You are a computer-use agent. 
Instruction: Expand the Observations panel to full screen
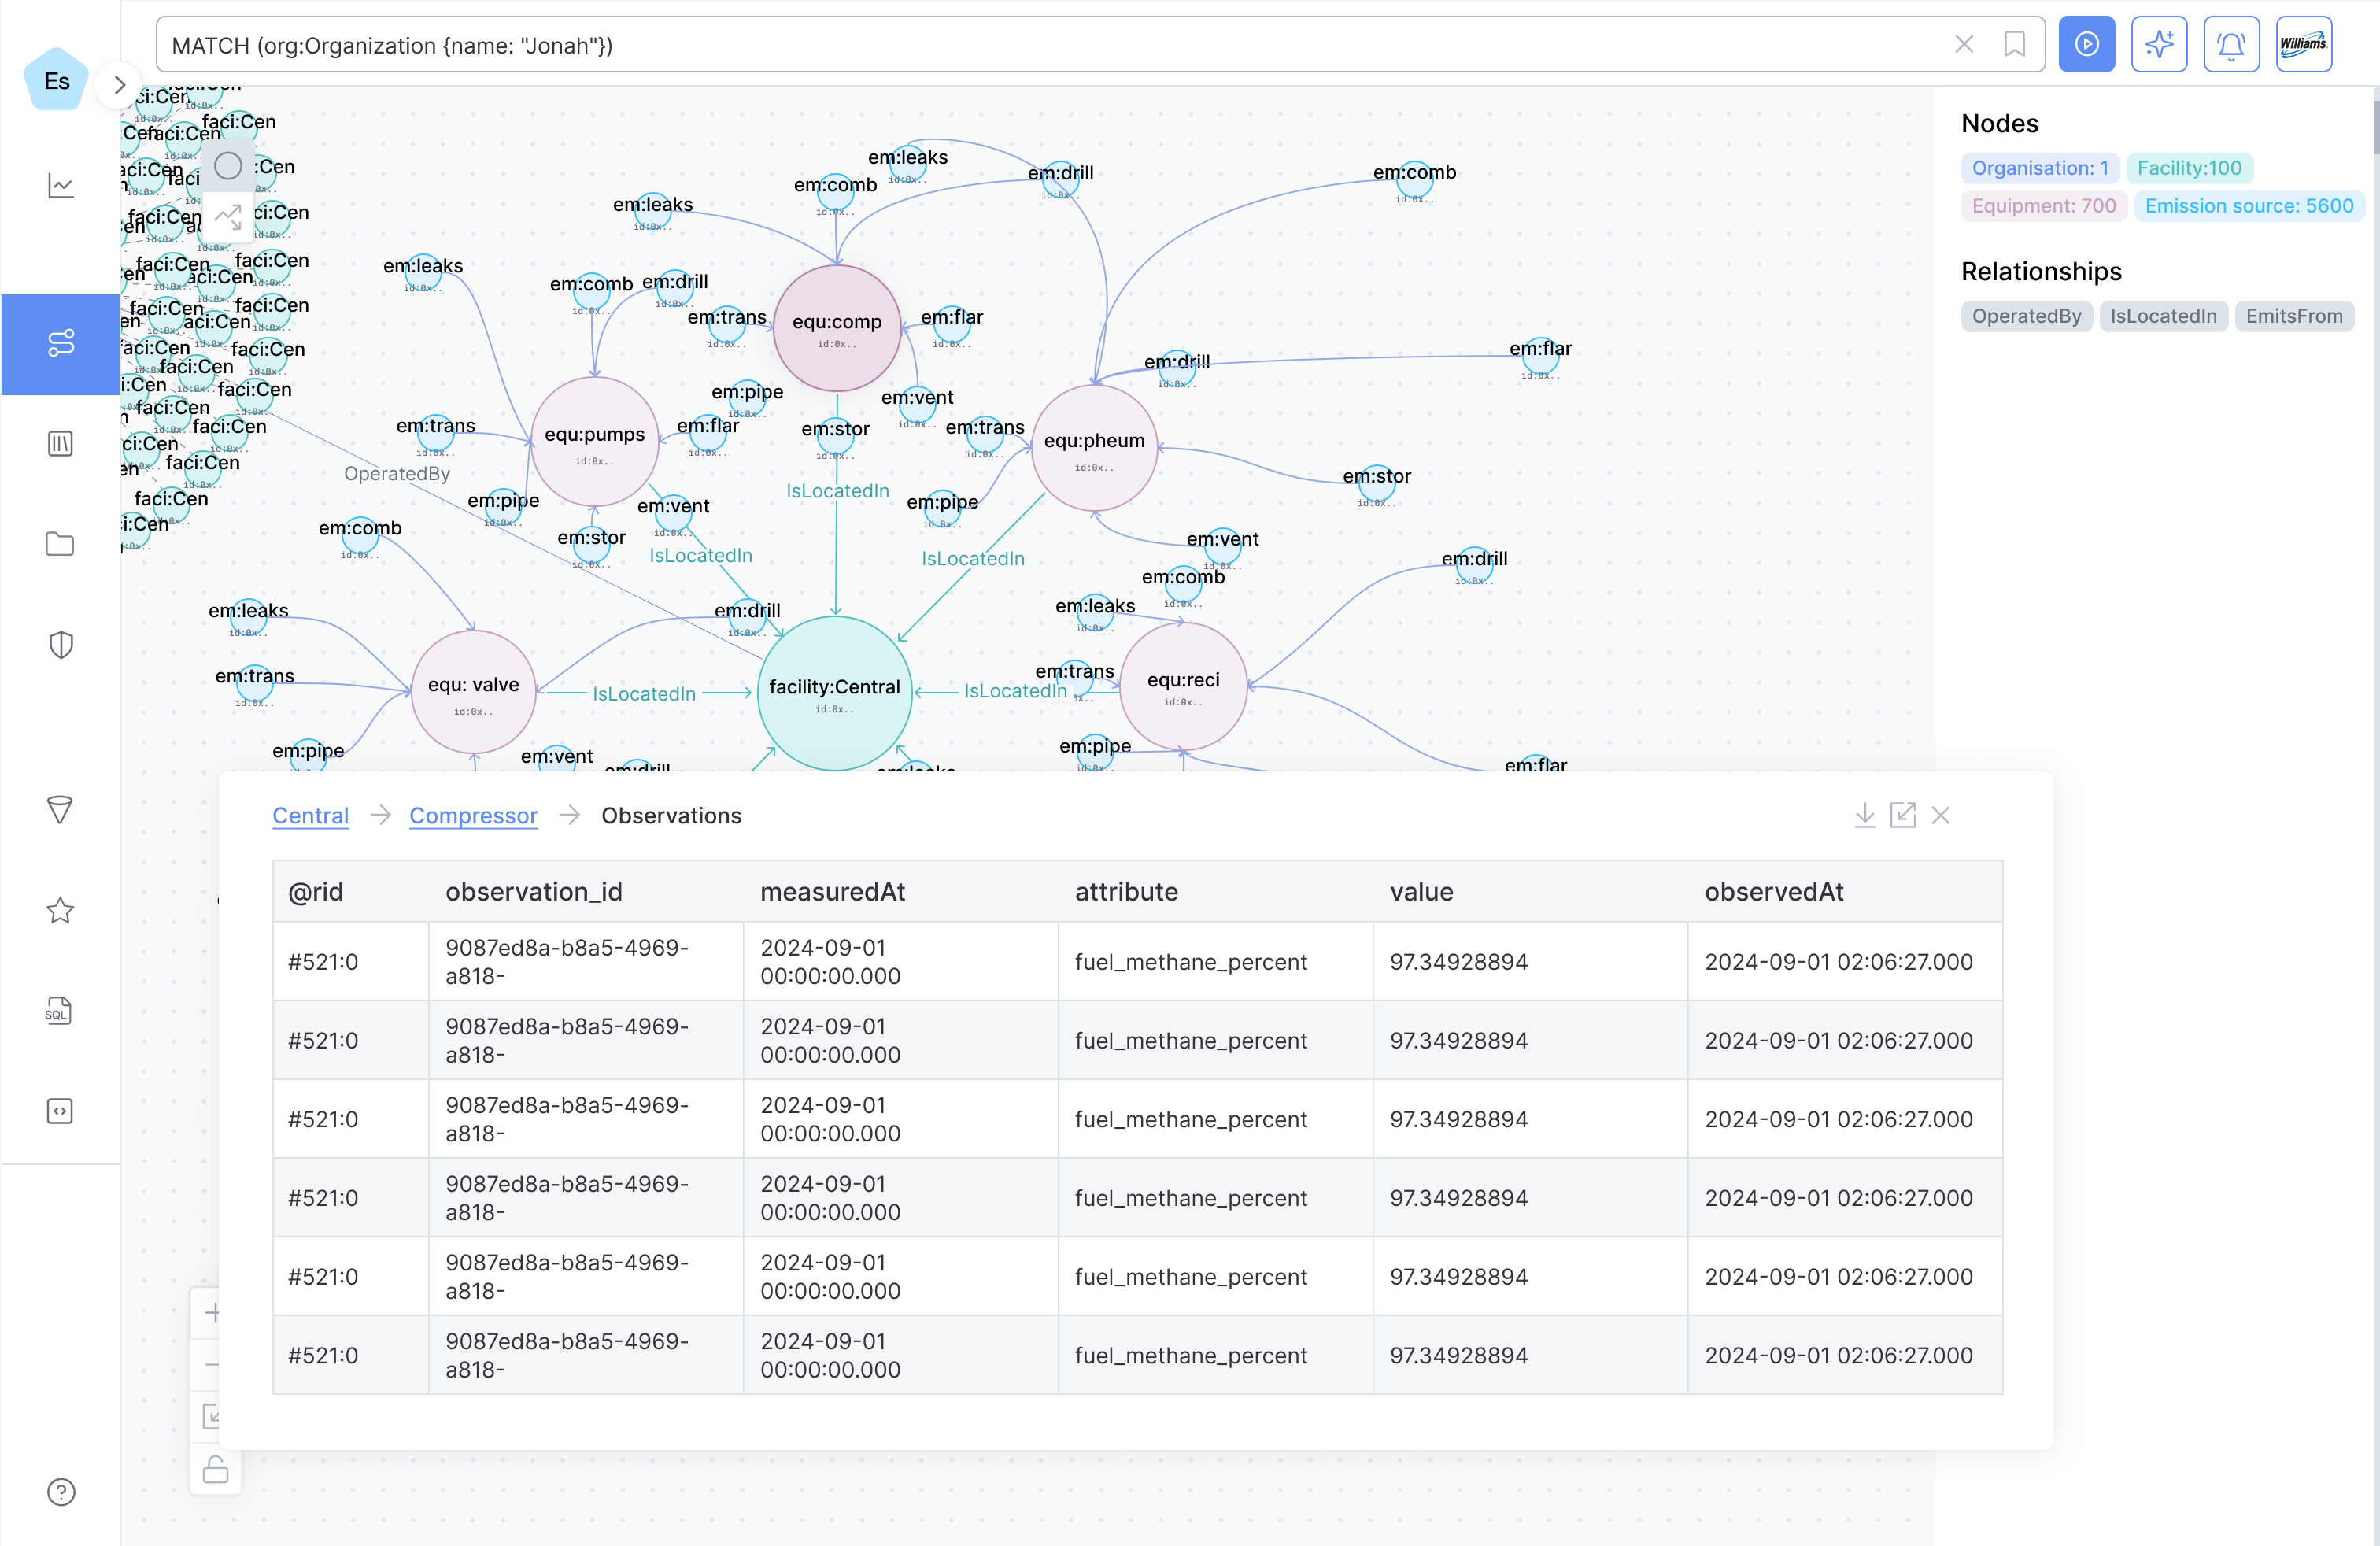(1903, 815)
